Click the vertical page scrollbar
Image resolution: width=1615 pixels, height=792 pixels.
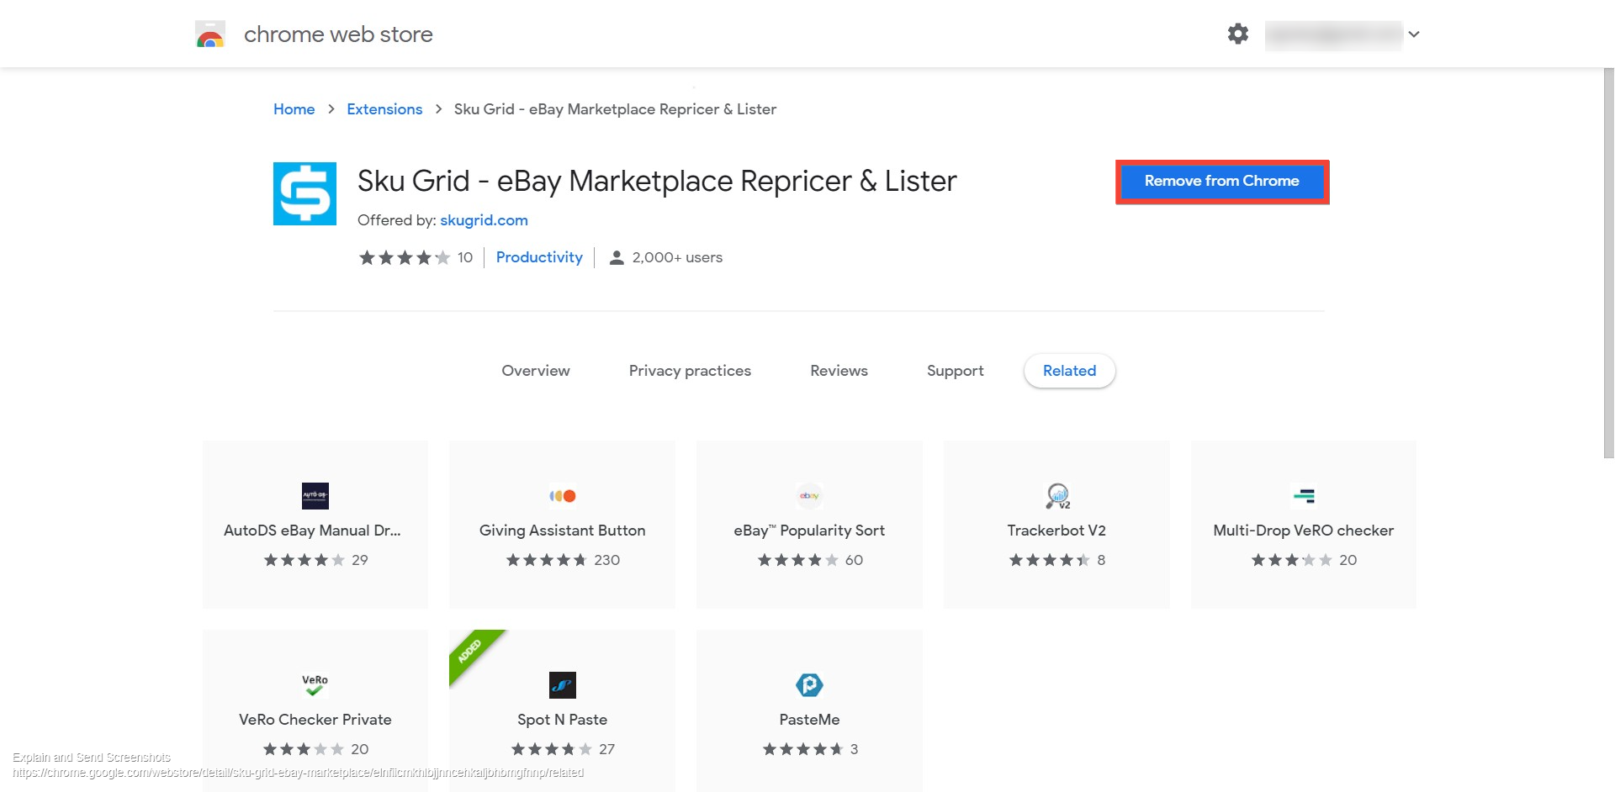(x=1608, y=263)
